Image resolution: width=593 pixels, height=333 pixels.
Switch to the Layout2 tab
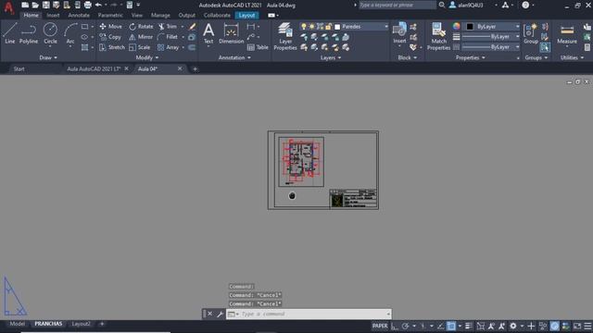tap(81, 324)
